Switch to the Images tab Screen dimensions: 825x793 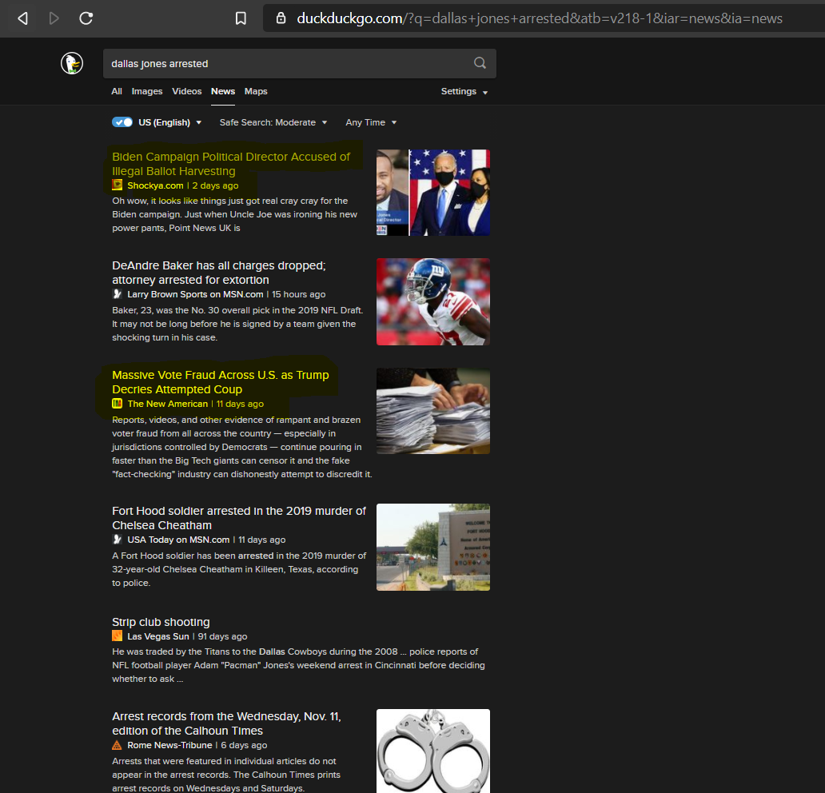(x=147, y=91)
